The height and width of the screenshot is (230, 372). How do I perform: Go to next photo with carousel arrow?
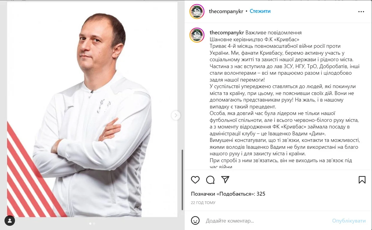[176, 115]
